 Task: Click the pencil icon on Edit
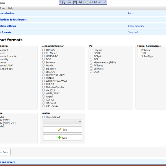pyautogui.click(x=60, y=129)
